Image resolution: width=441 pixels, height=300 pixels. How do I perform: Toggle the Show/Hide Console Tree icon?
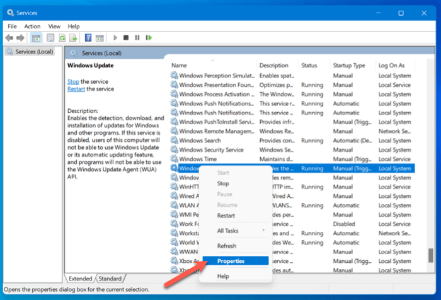coord(37,38)
